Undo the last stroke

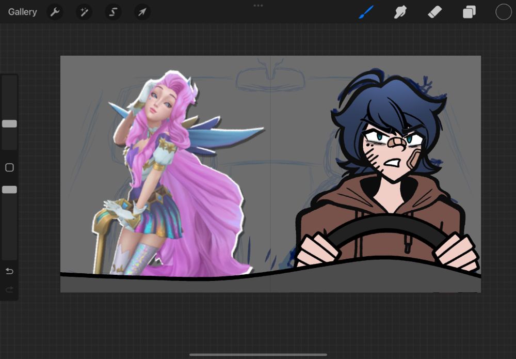click(x=9, y=271)
